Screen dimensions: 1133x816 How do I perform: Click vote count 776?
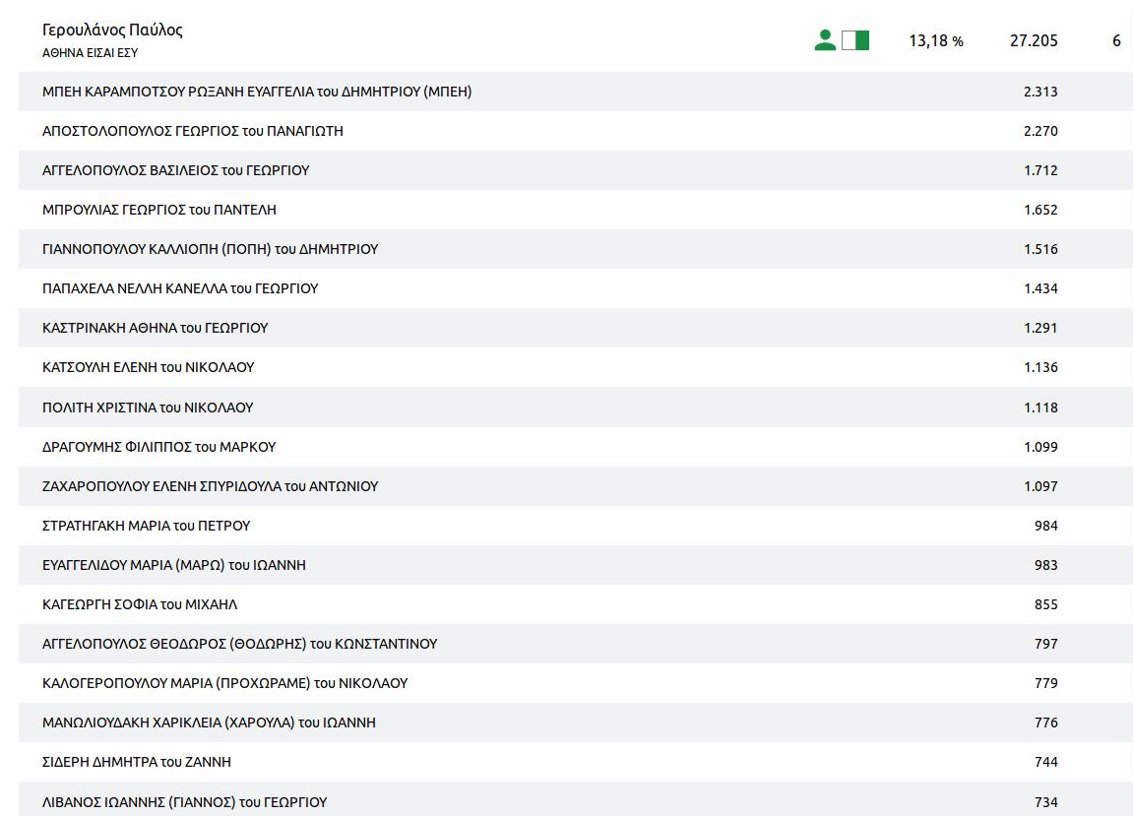1045,722
